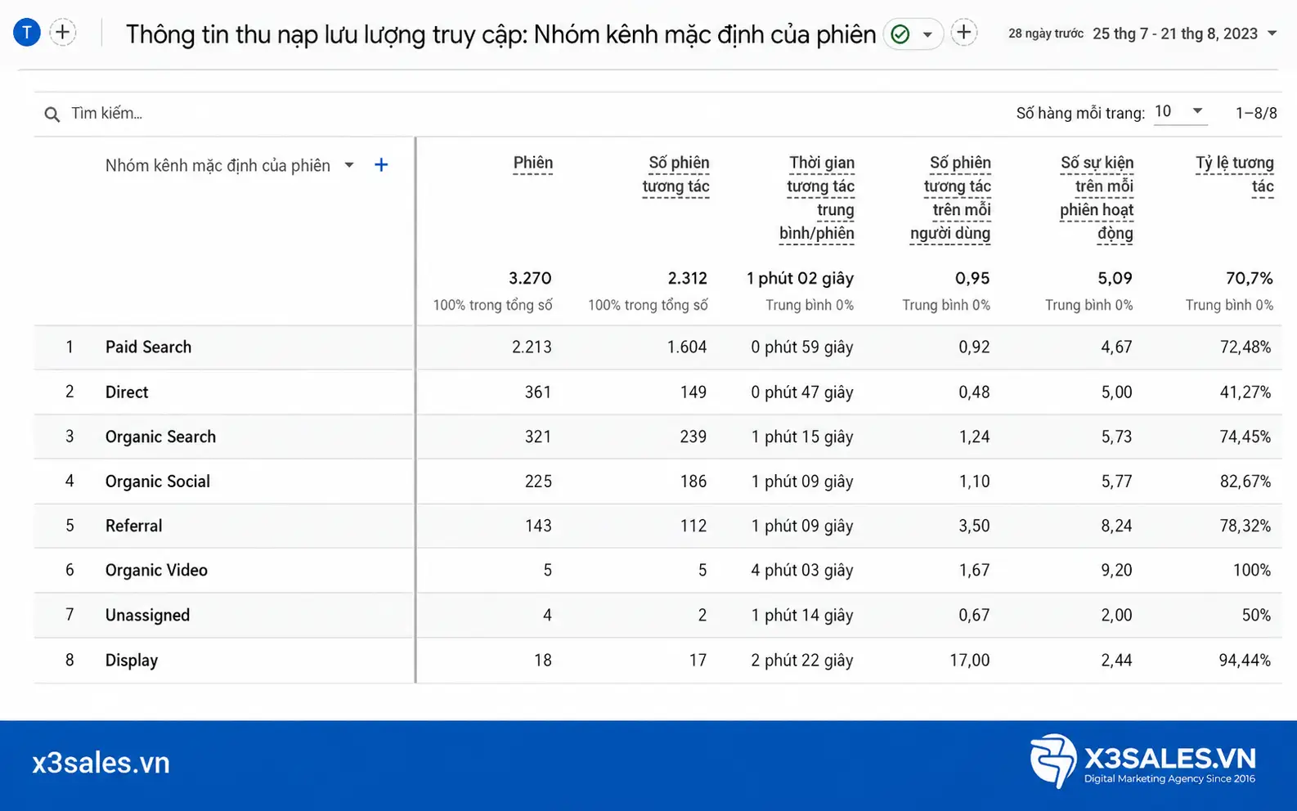Image resolution: width=1297 pixels, height=811 pixels.
Task: Select the date range 25 thg 7 - 21 thg 8, 2023
Action: [1175, 34]
